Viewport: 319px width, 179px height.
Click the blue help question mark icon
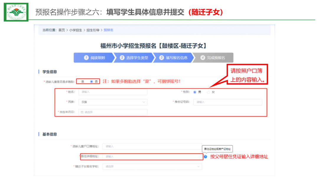tap(206, 157)
